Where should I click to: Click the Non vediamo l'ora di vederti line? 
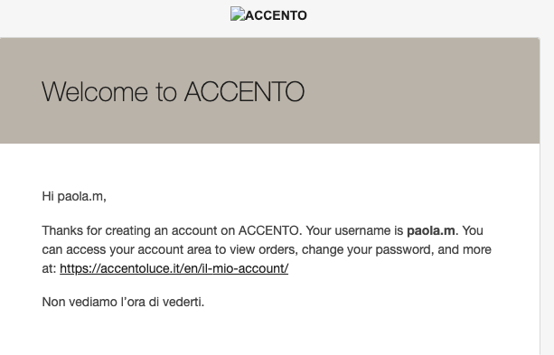(x=123, y=302)
